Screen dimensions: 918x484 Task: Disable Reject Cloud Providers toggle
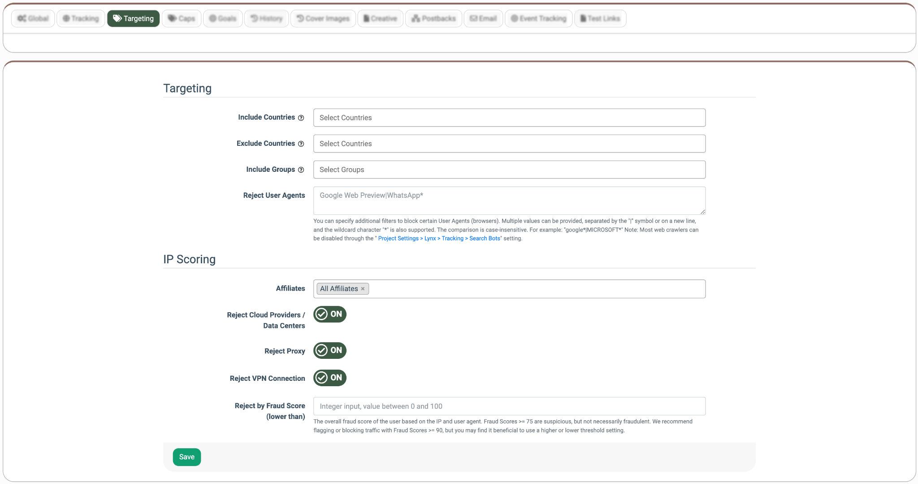(x=330, y=314)
